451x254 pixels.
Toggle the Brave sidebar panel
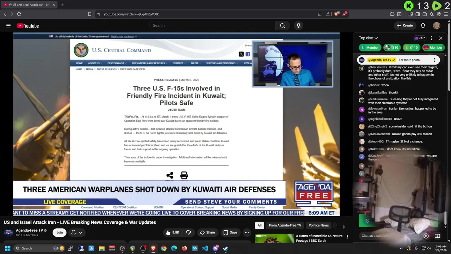[x=418, y=14]
